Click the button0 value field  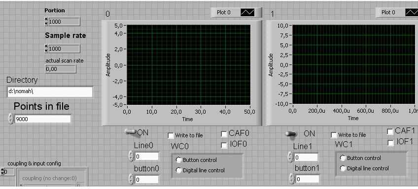tap(146, 180)
